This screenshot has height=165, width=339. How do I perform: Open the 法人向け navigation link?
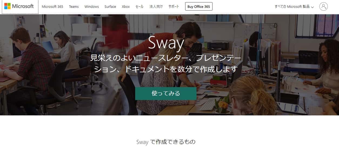pos(156,7)
